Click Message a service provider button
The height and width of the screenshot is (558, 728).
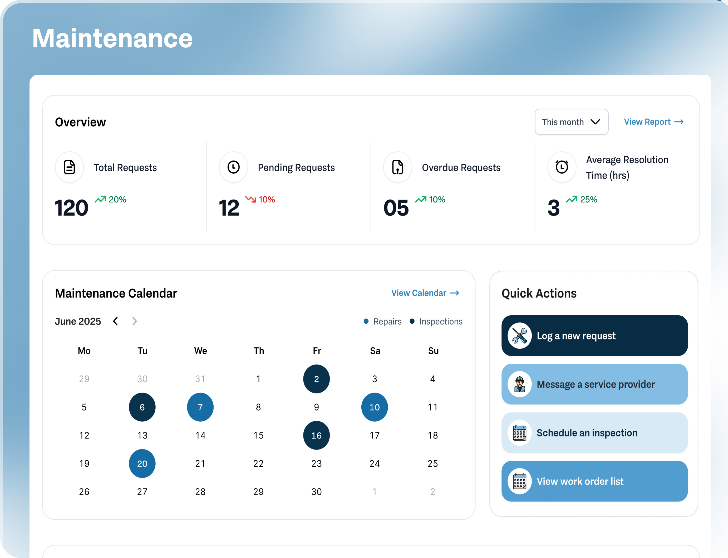(x=594, y=384)
